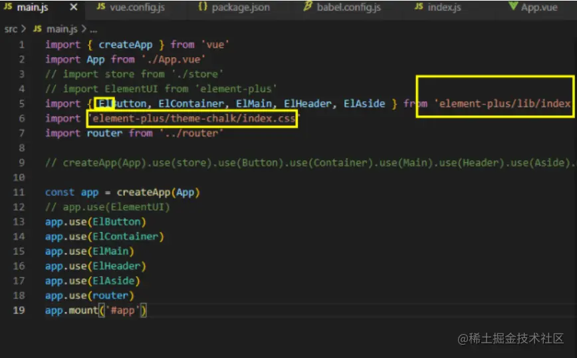Click the JS icon on index.js tab
Viewport: 577px width, 358px height.
click(419, 6)
